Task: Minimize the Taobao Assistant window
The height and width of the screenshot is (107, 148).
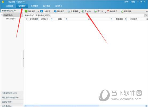Action: coord(138,2)
